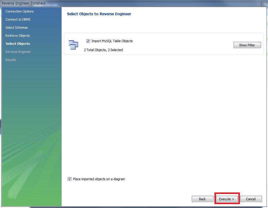Select the Select Objects sidebar step

click(x=18, y=44)
